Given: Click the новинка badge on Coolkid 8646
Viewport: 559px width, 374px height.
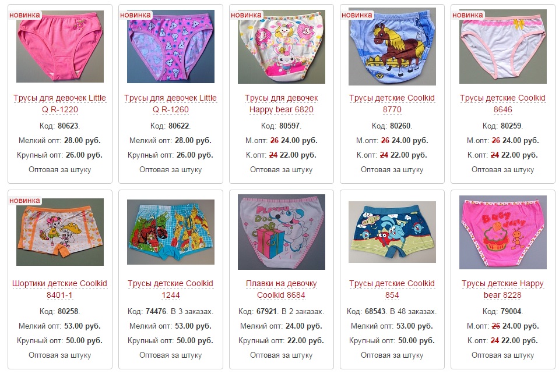Looking at the screenshot, I should pos(467,15).
